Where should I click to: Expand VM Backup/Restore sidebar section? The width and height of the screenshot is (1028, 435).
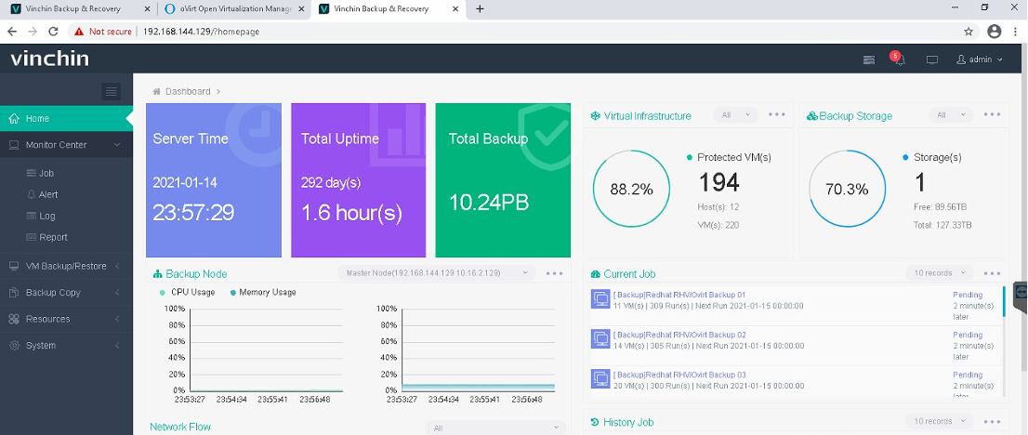[66, 267]
